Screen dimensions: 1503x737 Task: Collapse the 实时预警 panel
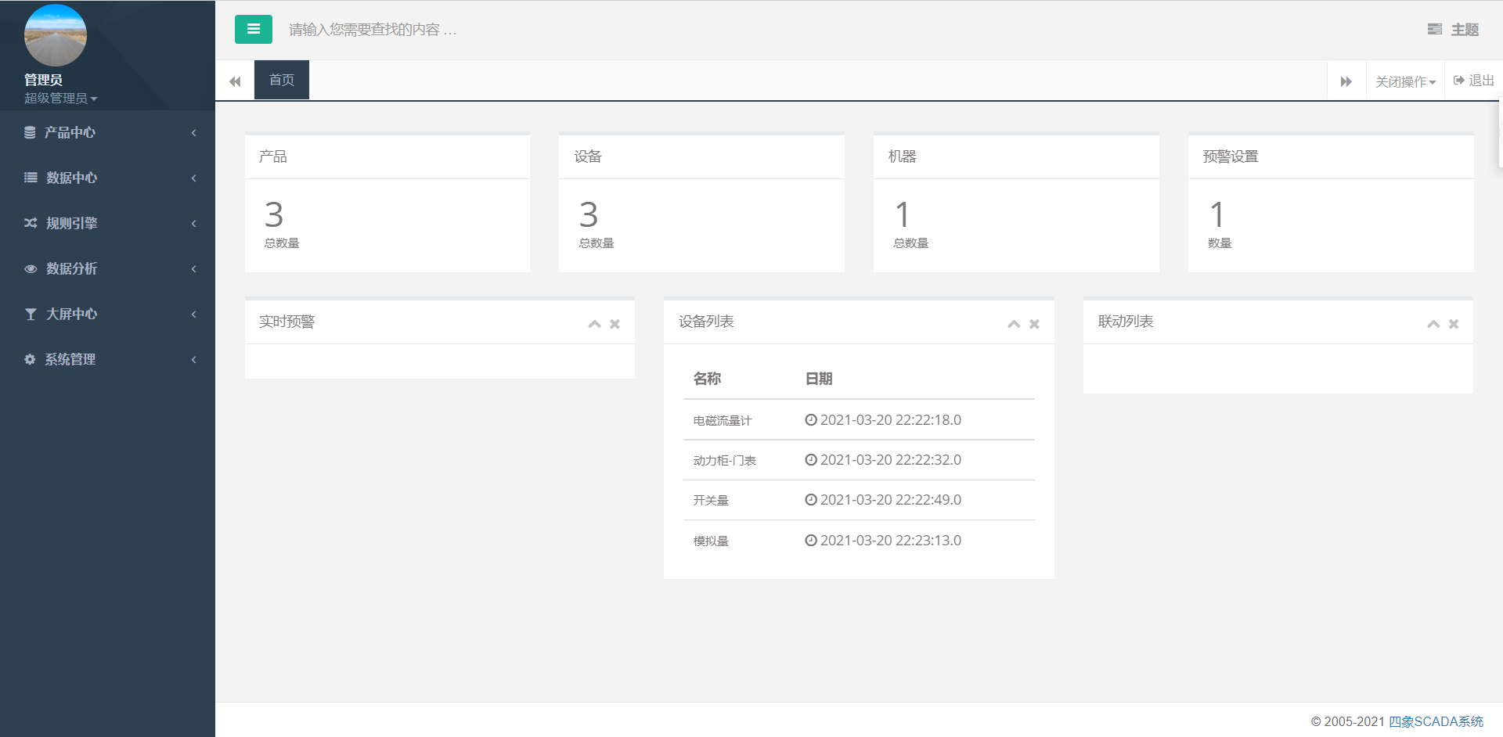point(594,324)
